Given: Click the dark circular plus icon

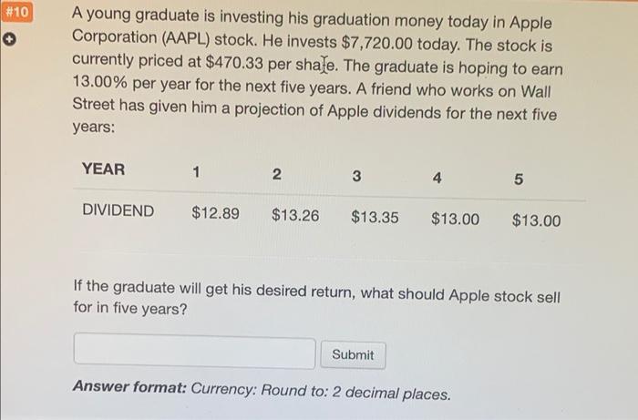Looking at the screenshot, I should point(9,39).
